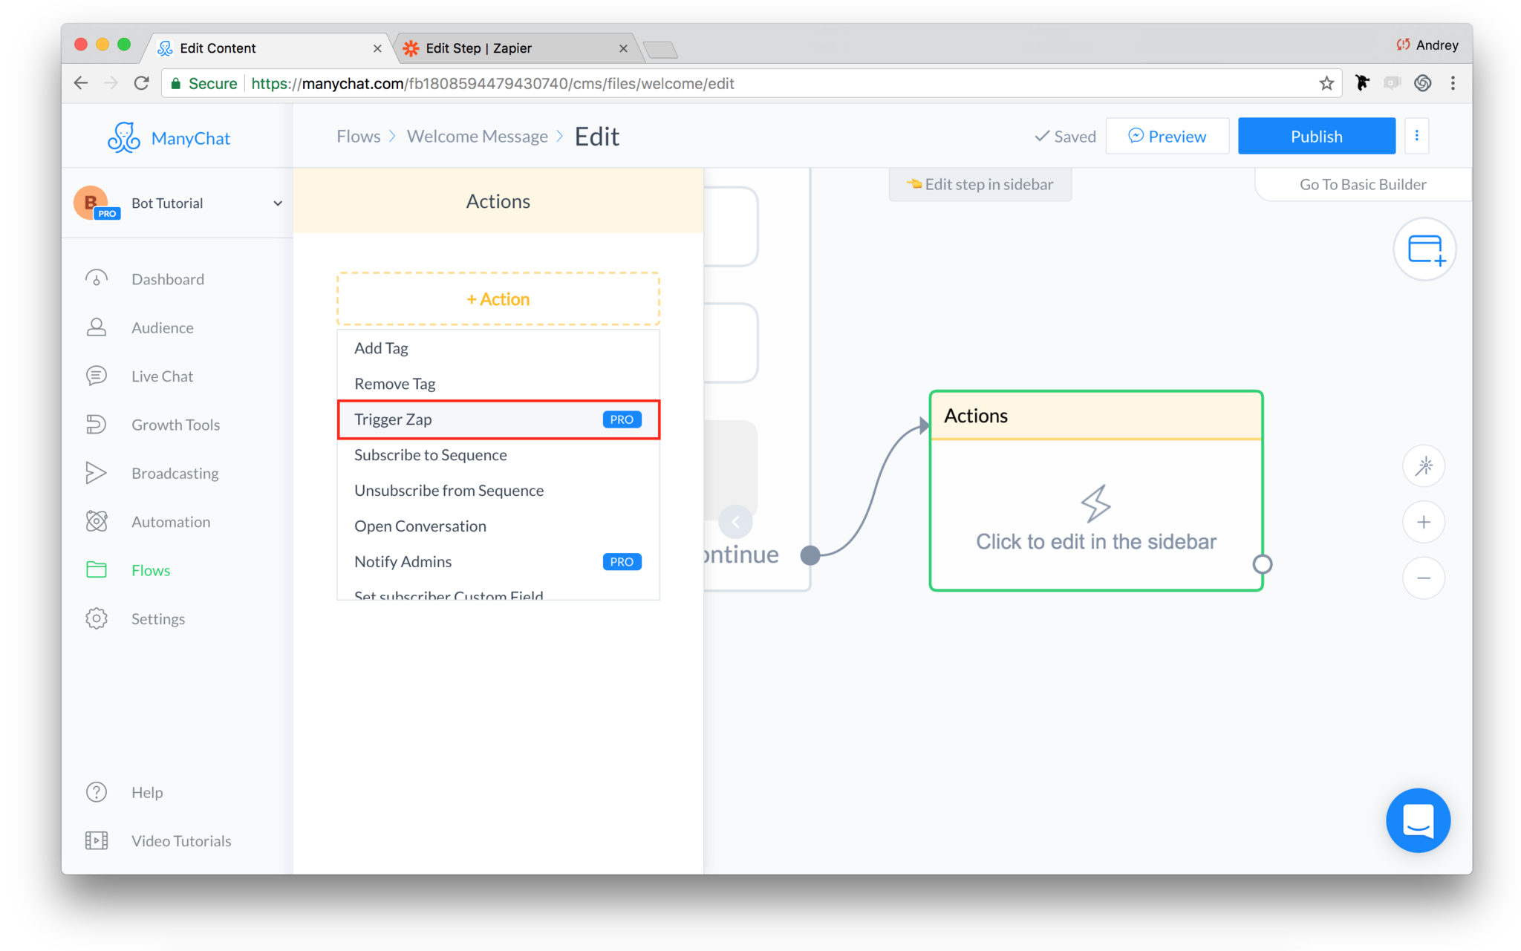Click the Andrey Chrome profile
This screenshot has width=1521, height=951.
[1427, 45]
